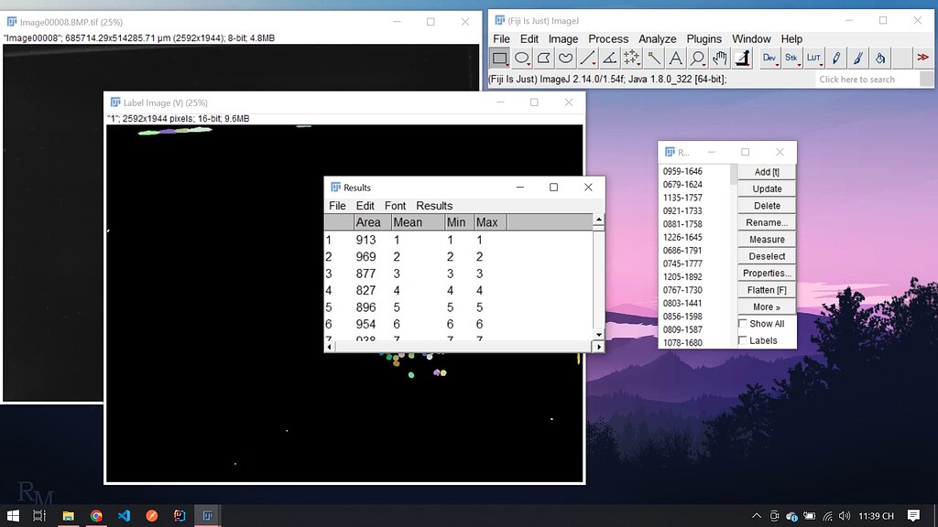The image size is (938, 527).
Task: Select the Multi-point tool
Action: click(632, 58)
